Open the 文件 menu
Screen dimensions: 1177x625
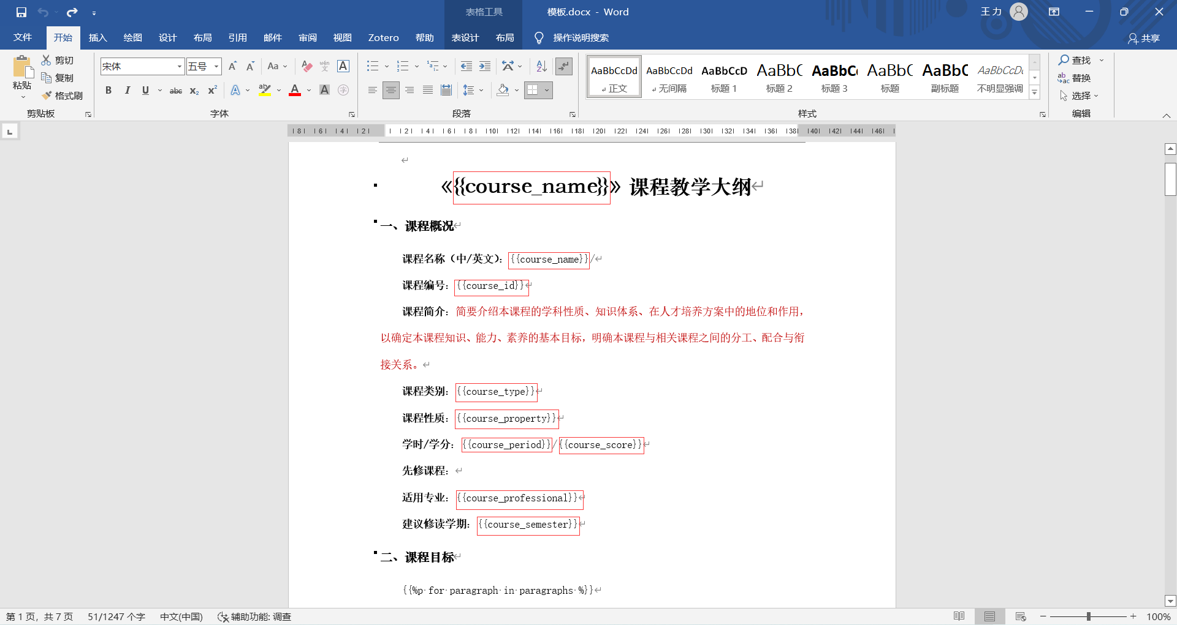pyautogui.click(x=23, y=37)
